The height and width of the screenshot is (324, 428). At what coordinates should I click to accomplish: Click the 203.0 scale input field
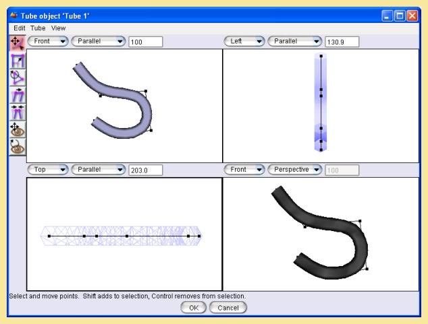(145, 170)
